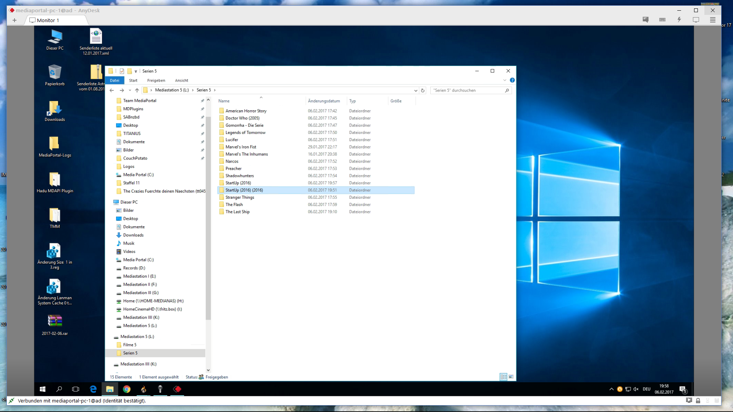Image resolution: width=733 pixels, height=412 pixels.
Task: Launch Microsoft Edge from taskbar
Action: click(x=93, y=389)
